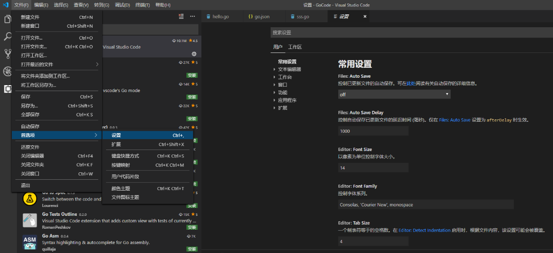Install the vscode's Go mode extension

click(x=192, y=97)
